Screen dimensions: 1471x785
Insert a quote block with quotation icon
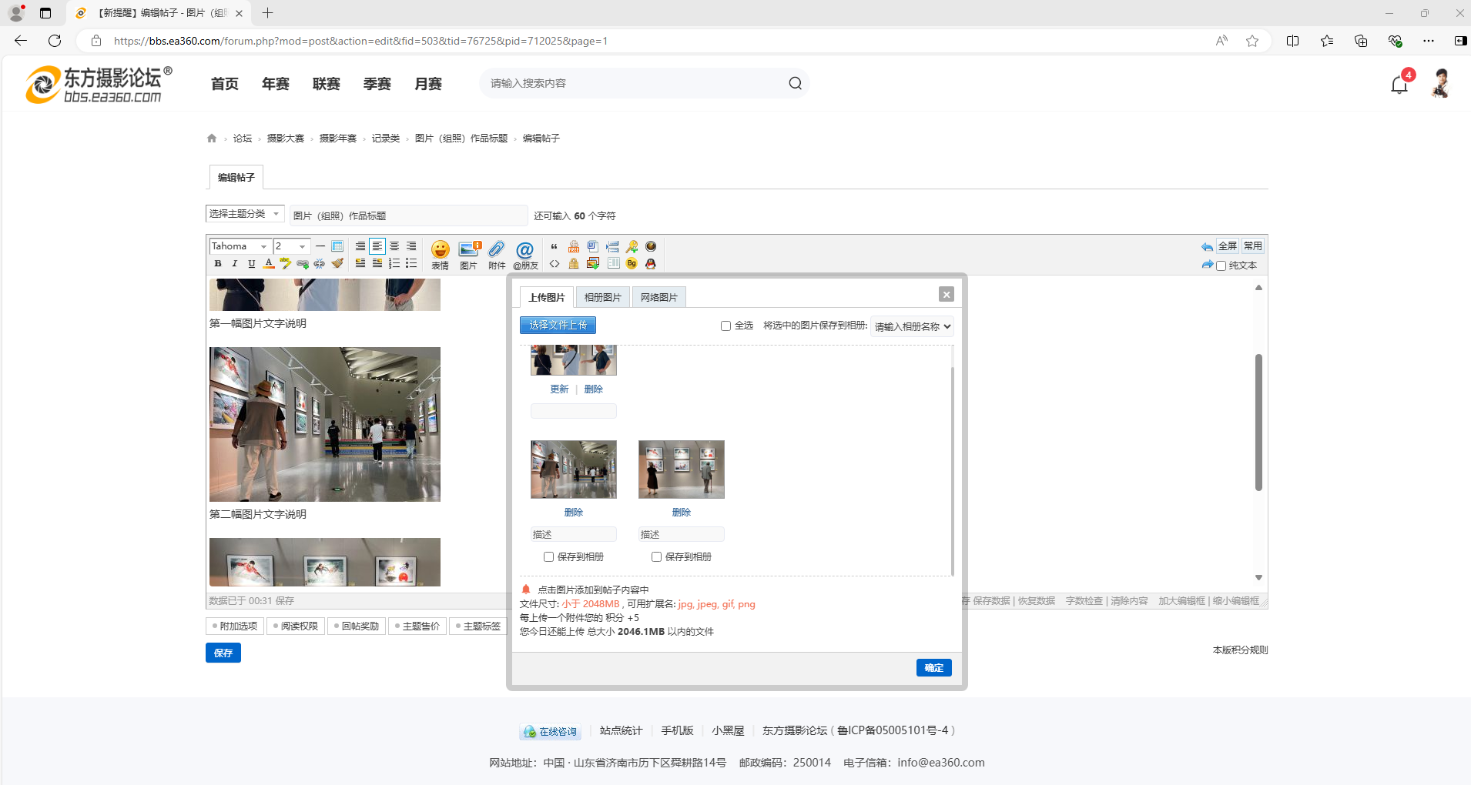(554, 246)
